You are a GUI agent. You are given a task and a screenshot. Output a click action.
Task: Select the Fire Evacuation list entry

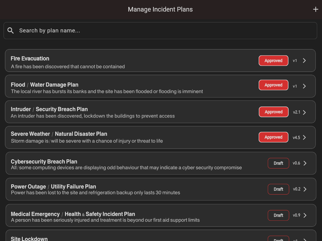coord(134,61)
